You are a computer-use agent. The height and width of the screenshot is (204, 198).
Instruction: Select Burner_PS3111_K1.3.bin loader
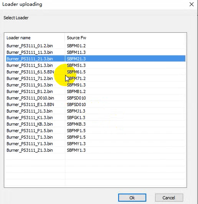30,118
